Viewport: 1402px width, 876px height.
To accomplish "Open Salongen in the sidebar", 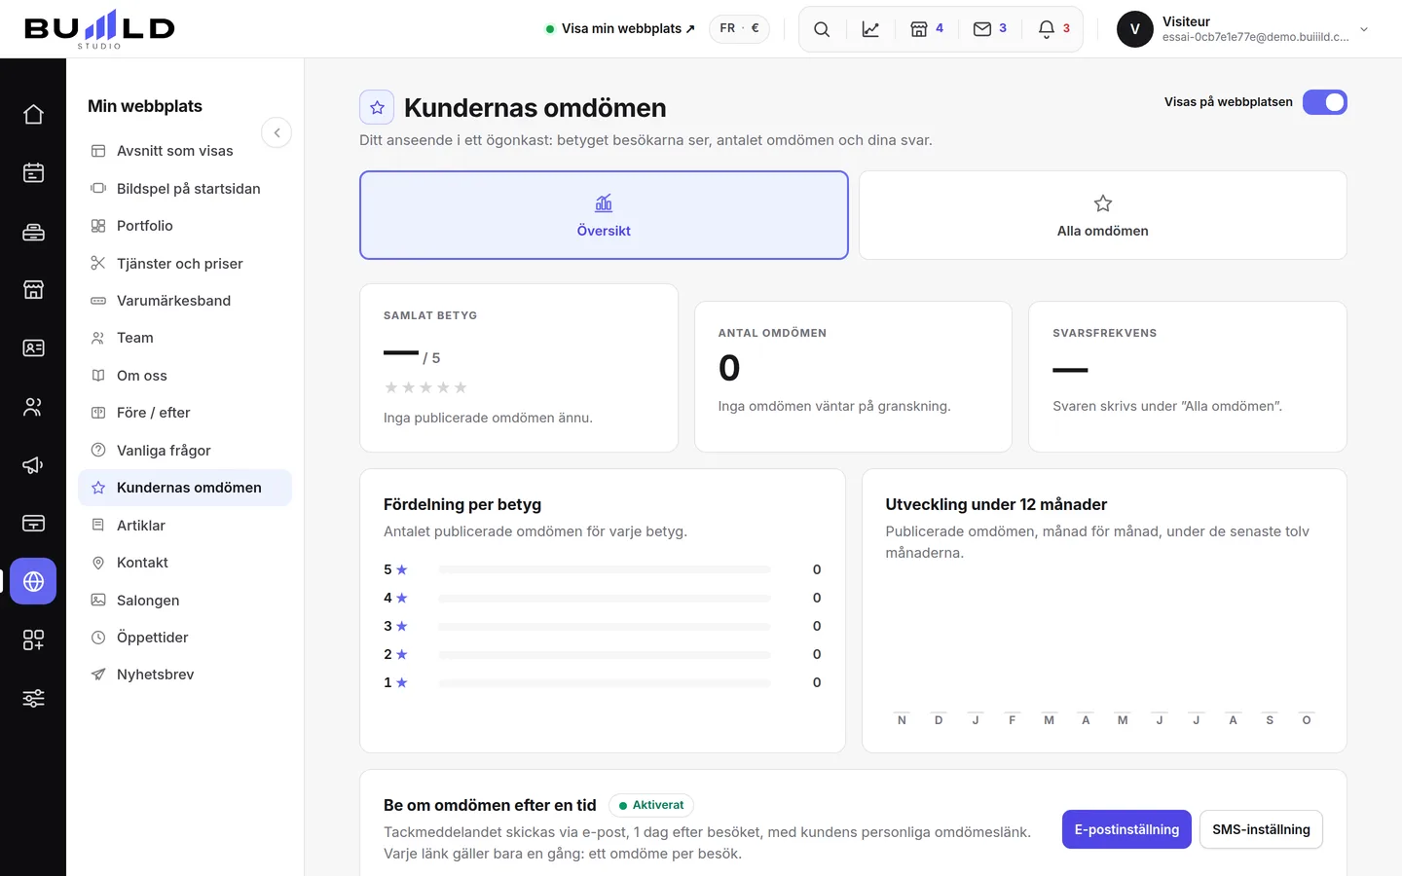I will coord(185,601).
